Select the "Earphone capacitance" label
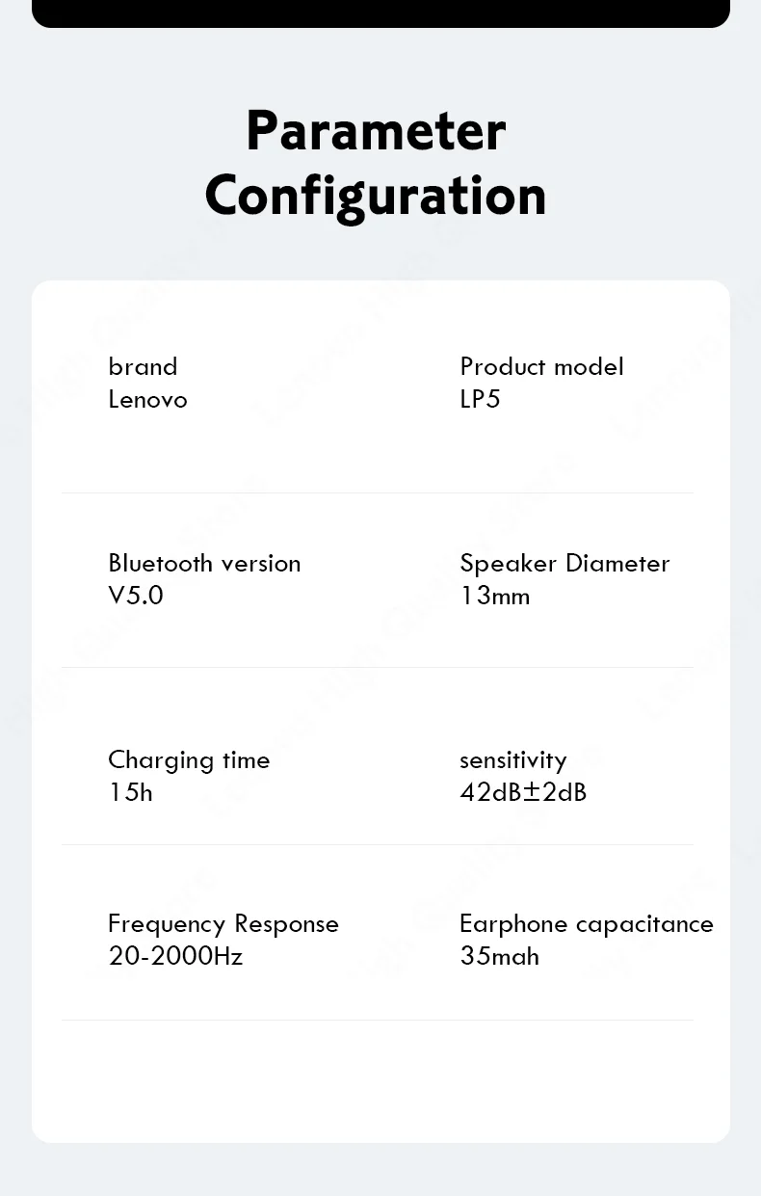 (x=587, y=924)
